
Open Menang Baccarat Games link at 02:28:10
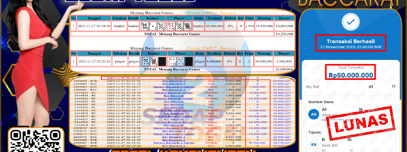click(174, 99)
